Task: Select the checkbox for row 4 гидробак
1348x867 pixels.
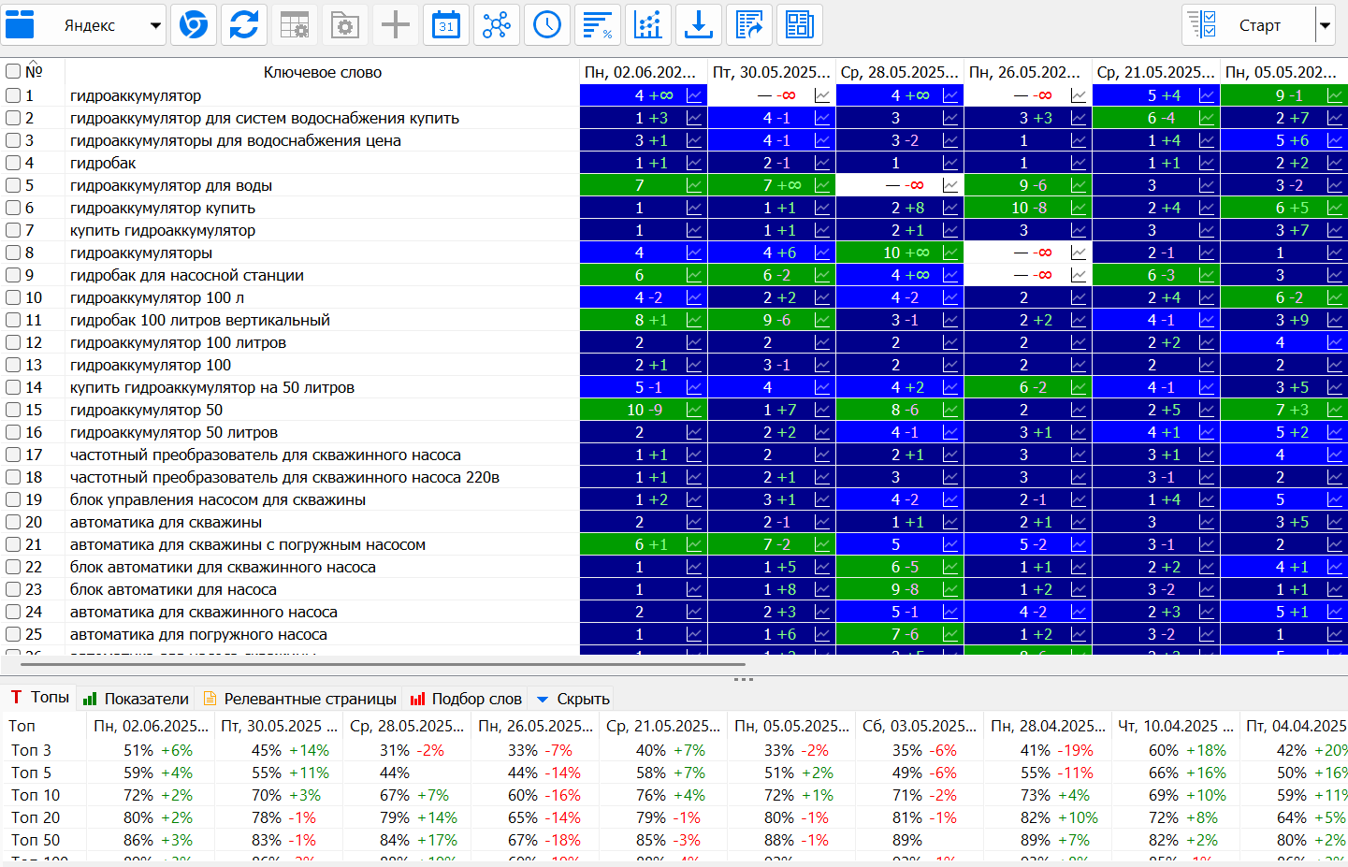Action: coord(13,163)
